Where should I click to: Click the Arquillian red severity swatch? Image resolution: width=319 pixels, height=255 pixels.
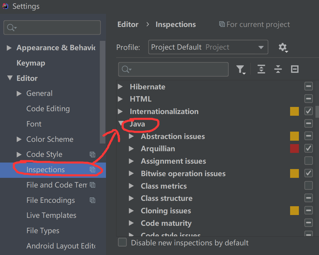(x=294, y=148)
